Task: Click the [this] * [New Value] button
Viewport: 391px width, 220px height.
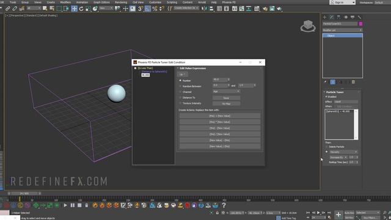Action: (x=220, y=122)
